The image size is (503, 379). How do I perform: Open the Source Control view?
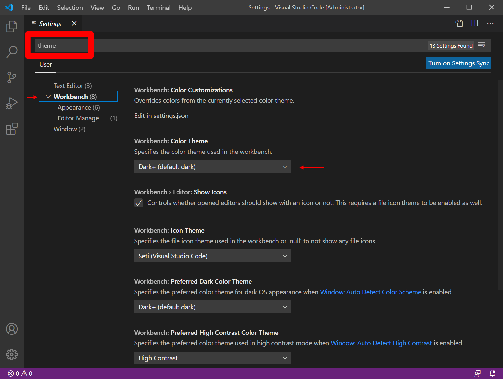click(12, 78)
